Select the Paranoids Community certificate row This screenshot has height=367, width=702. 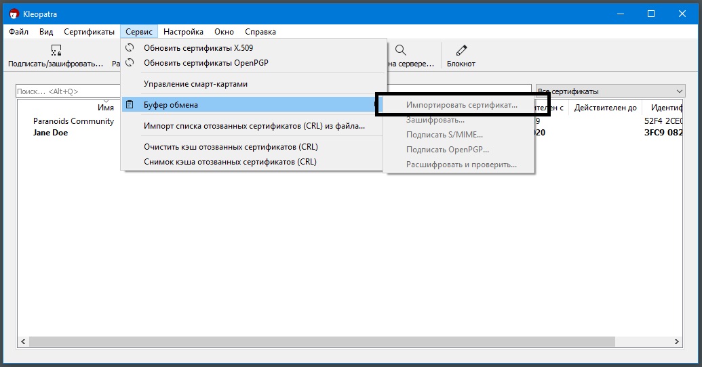click(73, 121)
